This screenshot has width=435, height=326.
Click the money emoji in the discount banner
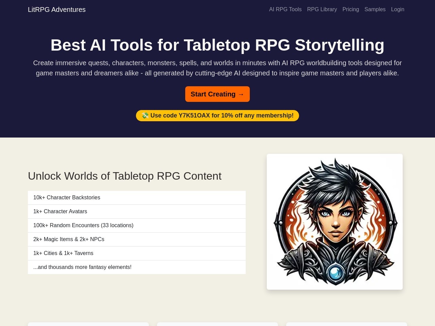[x=145, y=115]
